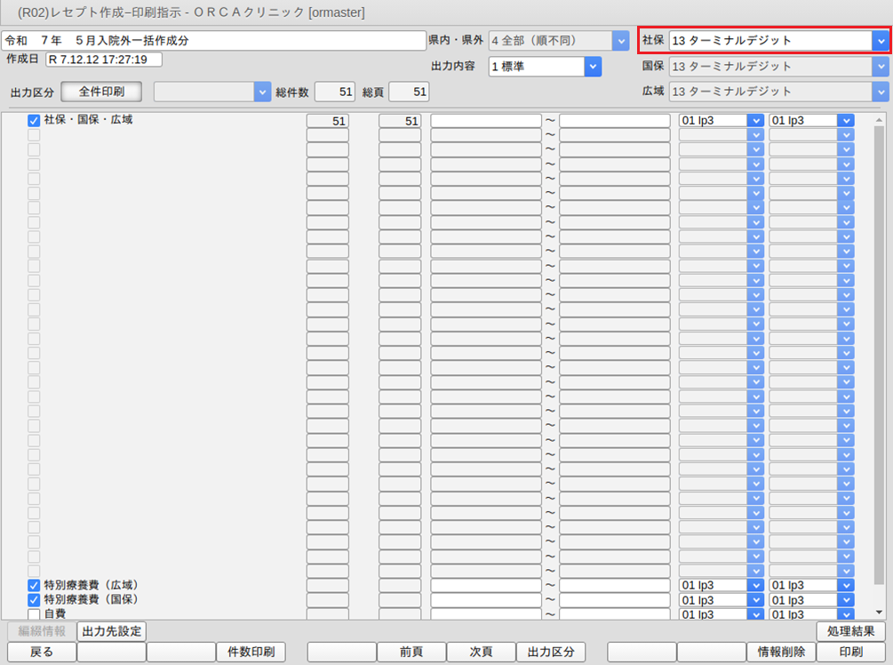
Task: Uncheck the 社保・国保・広域 checkbox
Action: pyautogui.click(x=34, y=121)
